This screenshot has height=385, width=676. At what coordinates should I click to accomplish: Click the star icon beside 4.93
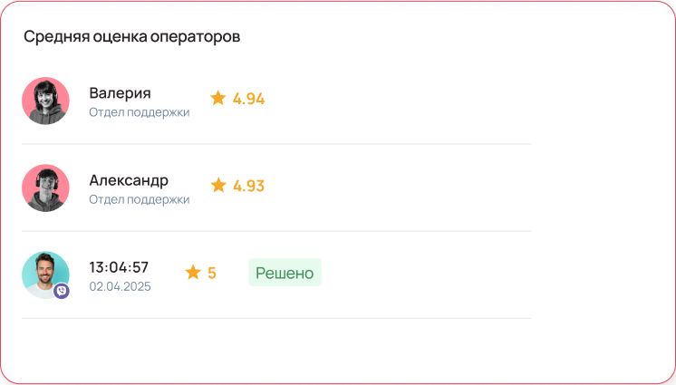point(217,185)
